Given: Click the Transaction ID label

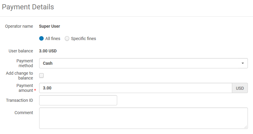Looking at the screenshot, I should [x=20, y=100].
